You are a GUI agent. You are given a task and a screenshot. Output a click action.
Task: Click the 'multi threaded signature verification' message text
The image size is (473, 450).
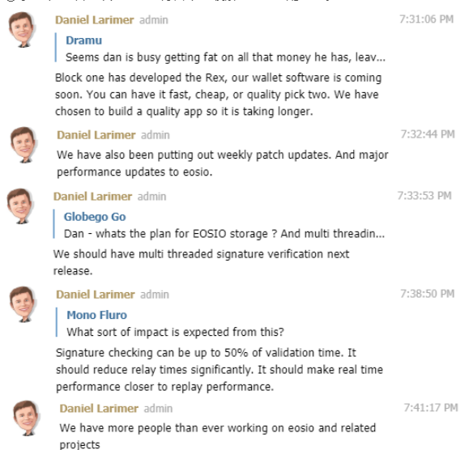[x=201, y=262]
